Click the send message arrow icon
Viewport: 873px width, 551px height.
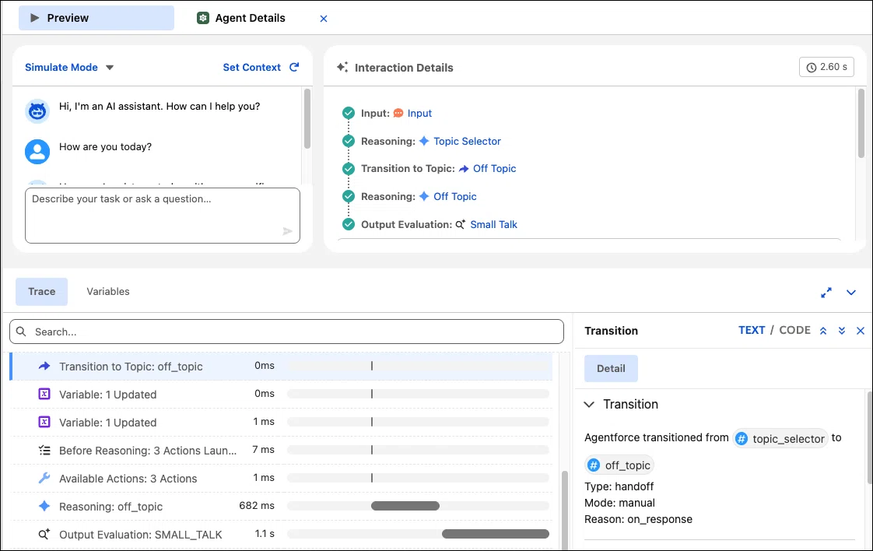(x=287, y=231)
